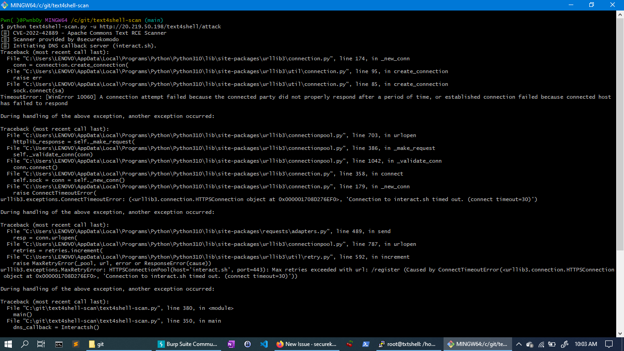Open the cherry icon app on the taskbar
The width and height of the screenshot is (624, 351).
pyautogui.click(x=349, y=344)
